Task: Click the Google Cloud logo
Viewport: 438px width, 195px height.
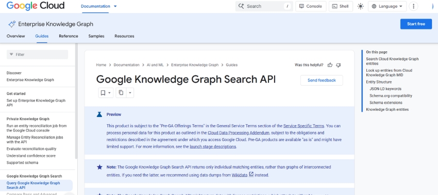Action: (x=36, y=6)
